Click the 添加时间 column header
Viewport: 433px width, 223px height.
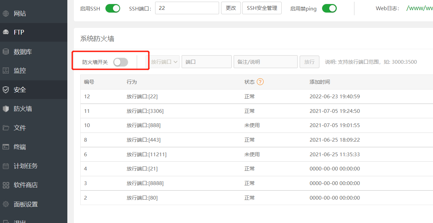point(320,82)
